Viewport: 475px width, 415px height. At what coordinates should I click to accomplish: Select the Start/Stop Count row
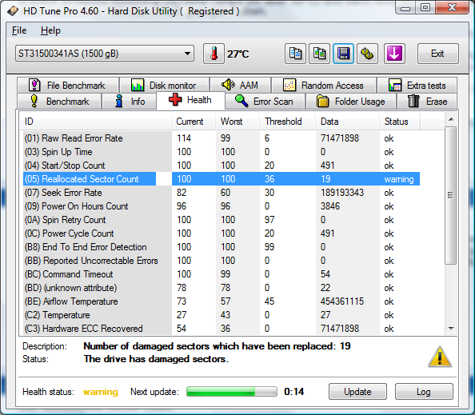[222, 166]
